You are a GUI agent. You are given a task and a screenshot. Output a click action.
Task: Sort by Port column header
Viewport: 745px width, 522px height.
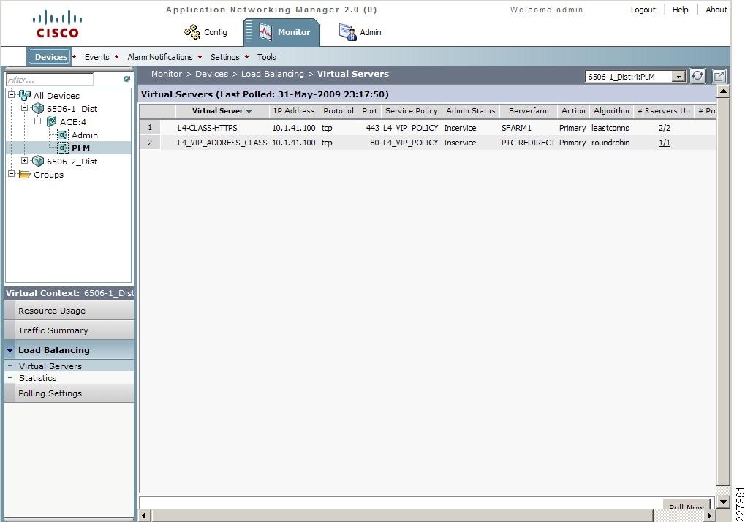pos(369,110)
